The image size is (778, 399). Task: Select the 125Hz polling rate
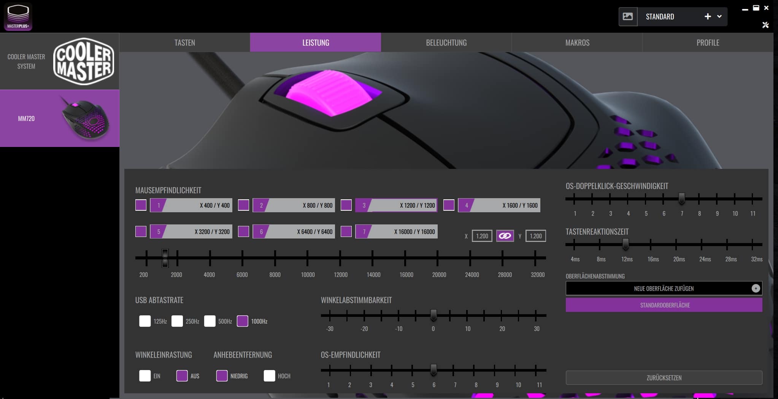point(145,321)
